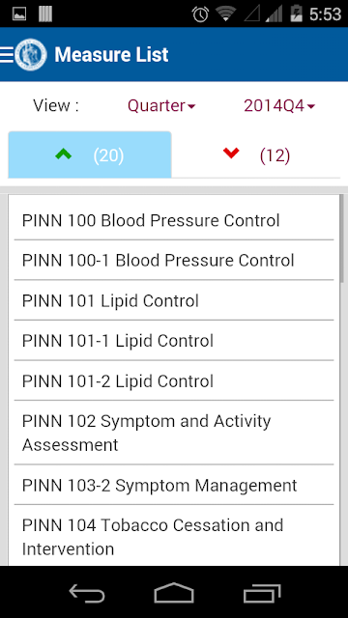Tap the Wi-Fi status icon

click(225, 14)
